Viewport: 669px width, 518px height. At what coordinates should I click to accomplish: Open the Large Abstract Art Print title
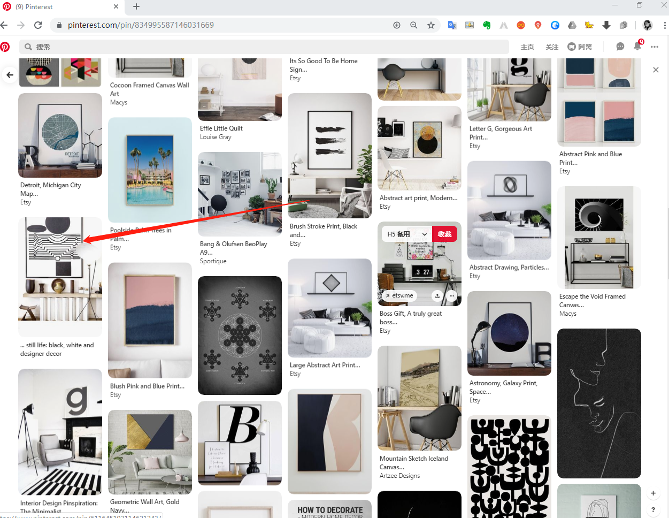[x=325, y=365]
